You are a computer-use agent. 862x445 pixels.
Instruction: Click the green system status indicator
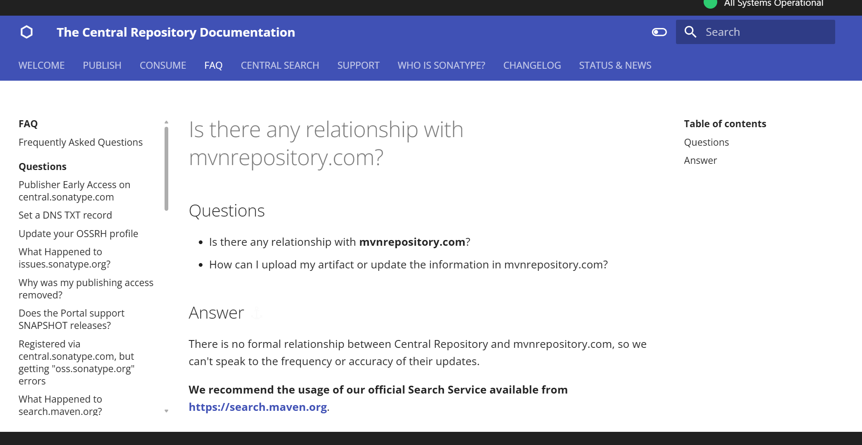point(710,4)
